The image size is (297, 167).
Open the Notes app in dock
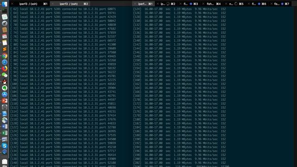click(x=5, y=43)
